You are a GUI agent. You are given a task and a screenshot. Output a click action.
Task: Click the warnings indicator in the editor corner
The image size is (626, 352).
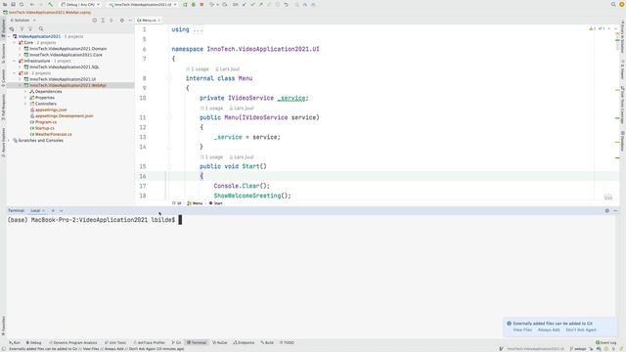pos(592,28)
